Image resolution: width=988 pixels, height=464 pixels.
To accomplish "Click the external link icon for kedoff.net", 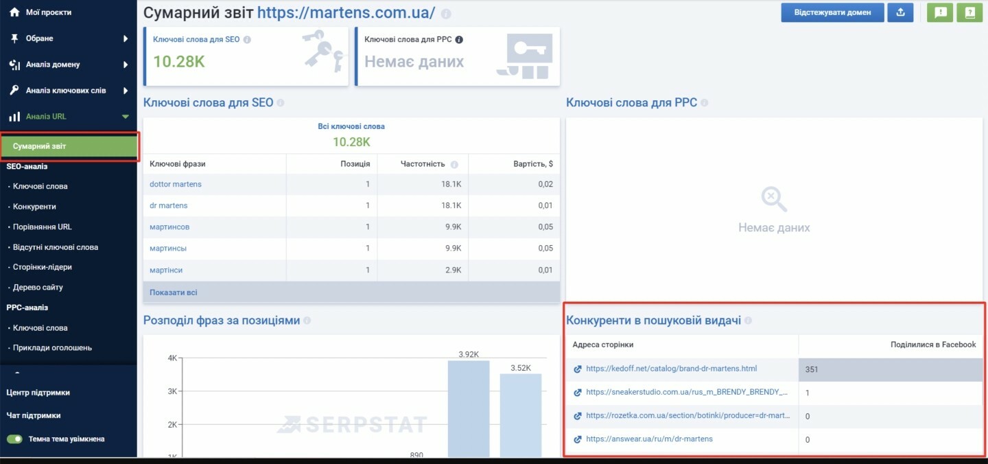I will 578,369.
